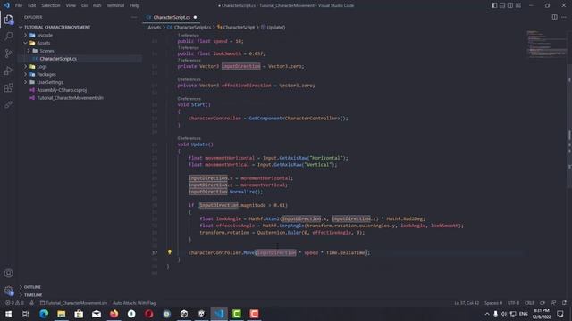Click the Visual Studio Code taskbar icon
This screenshot has height=321, width=572.
tap(219, 314)
